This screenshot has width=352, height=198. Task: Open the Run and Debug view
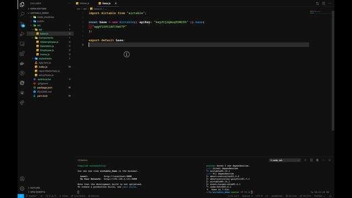22,34
